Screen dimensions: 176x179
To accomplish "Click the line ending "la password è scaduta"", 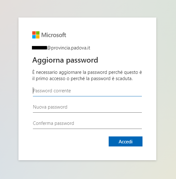I will 82,79.
